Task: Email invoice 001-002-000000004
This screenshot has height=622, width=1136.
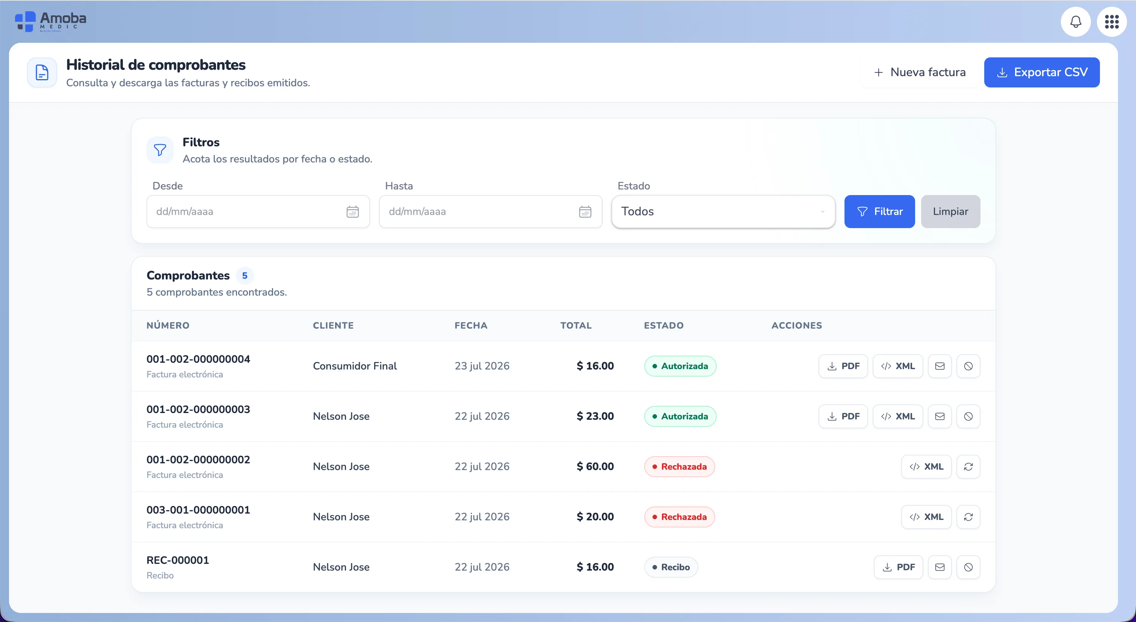Action: point(940,366)
